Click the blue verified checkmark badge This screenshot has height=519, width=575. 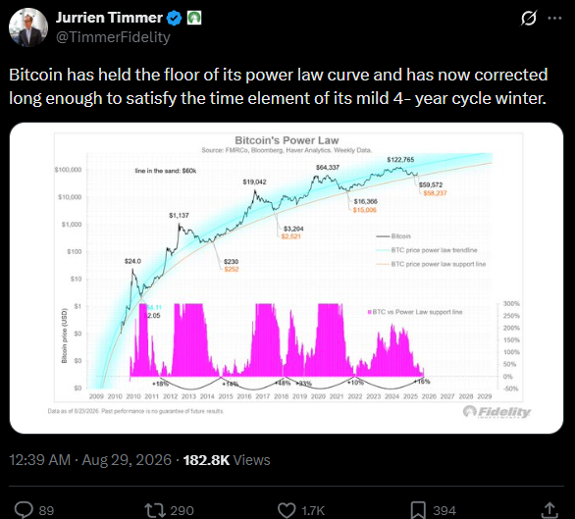175,18
